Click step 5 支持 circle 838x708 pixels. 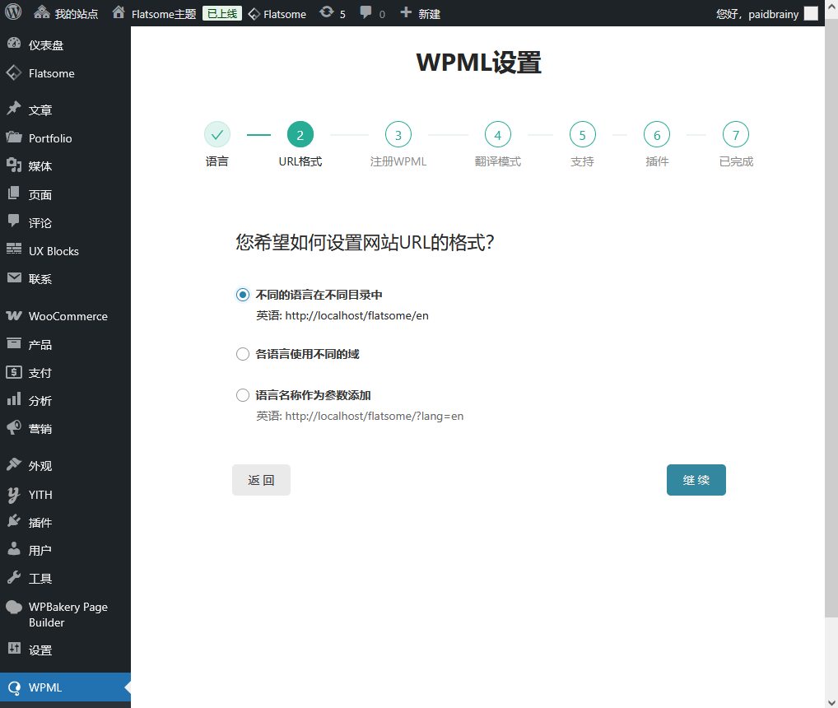point(583,135)
